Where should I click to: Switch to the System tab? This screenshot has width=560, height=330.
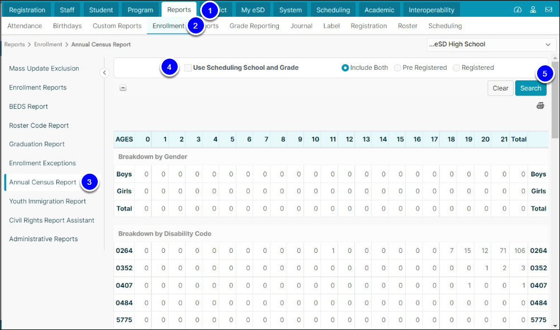(x=291, y=10)
